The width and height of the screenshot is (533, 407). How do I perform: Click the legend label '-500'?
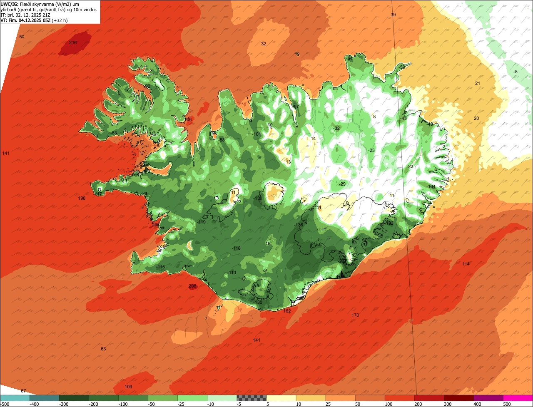pyautogui.click(x=5, y=404)
